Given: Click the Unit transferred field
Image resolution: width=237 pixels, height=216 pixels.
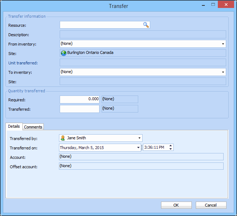Looking at the screenshot, I should pos(143,63).
